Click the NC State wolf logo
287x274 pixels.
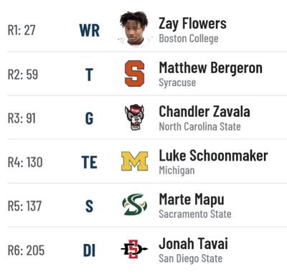click(134, 118)
